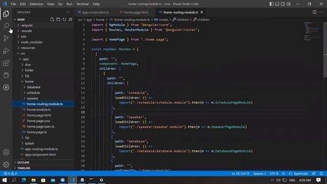Open errors and warnings in status bar
Image resolution: width=327 pixels, height=184 pixels.
(10, 174)
